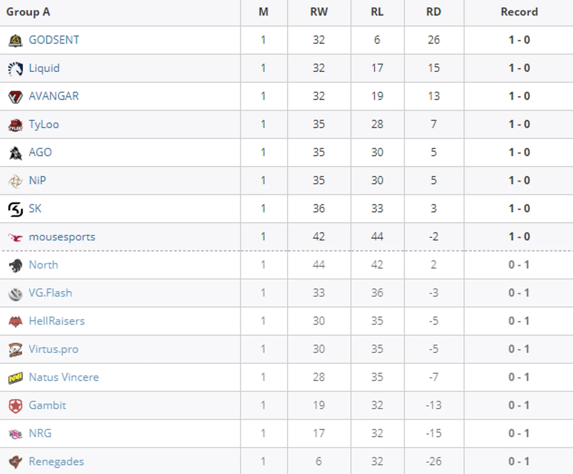Open the HellRaisers team link

pos(57,321)
